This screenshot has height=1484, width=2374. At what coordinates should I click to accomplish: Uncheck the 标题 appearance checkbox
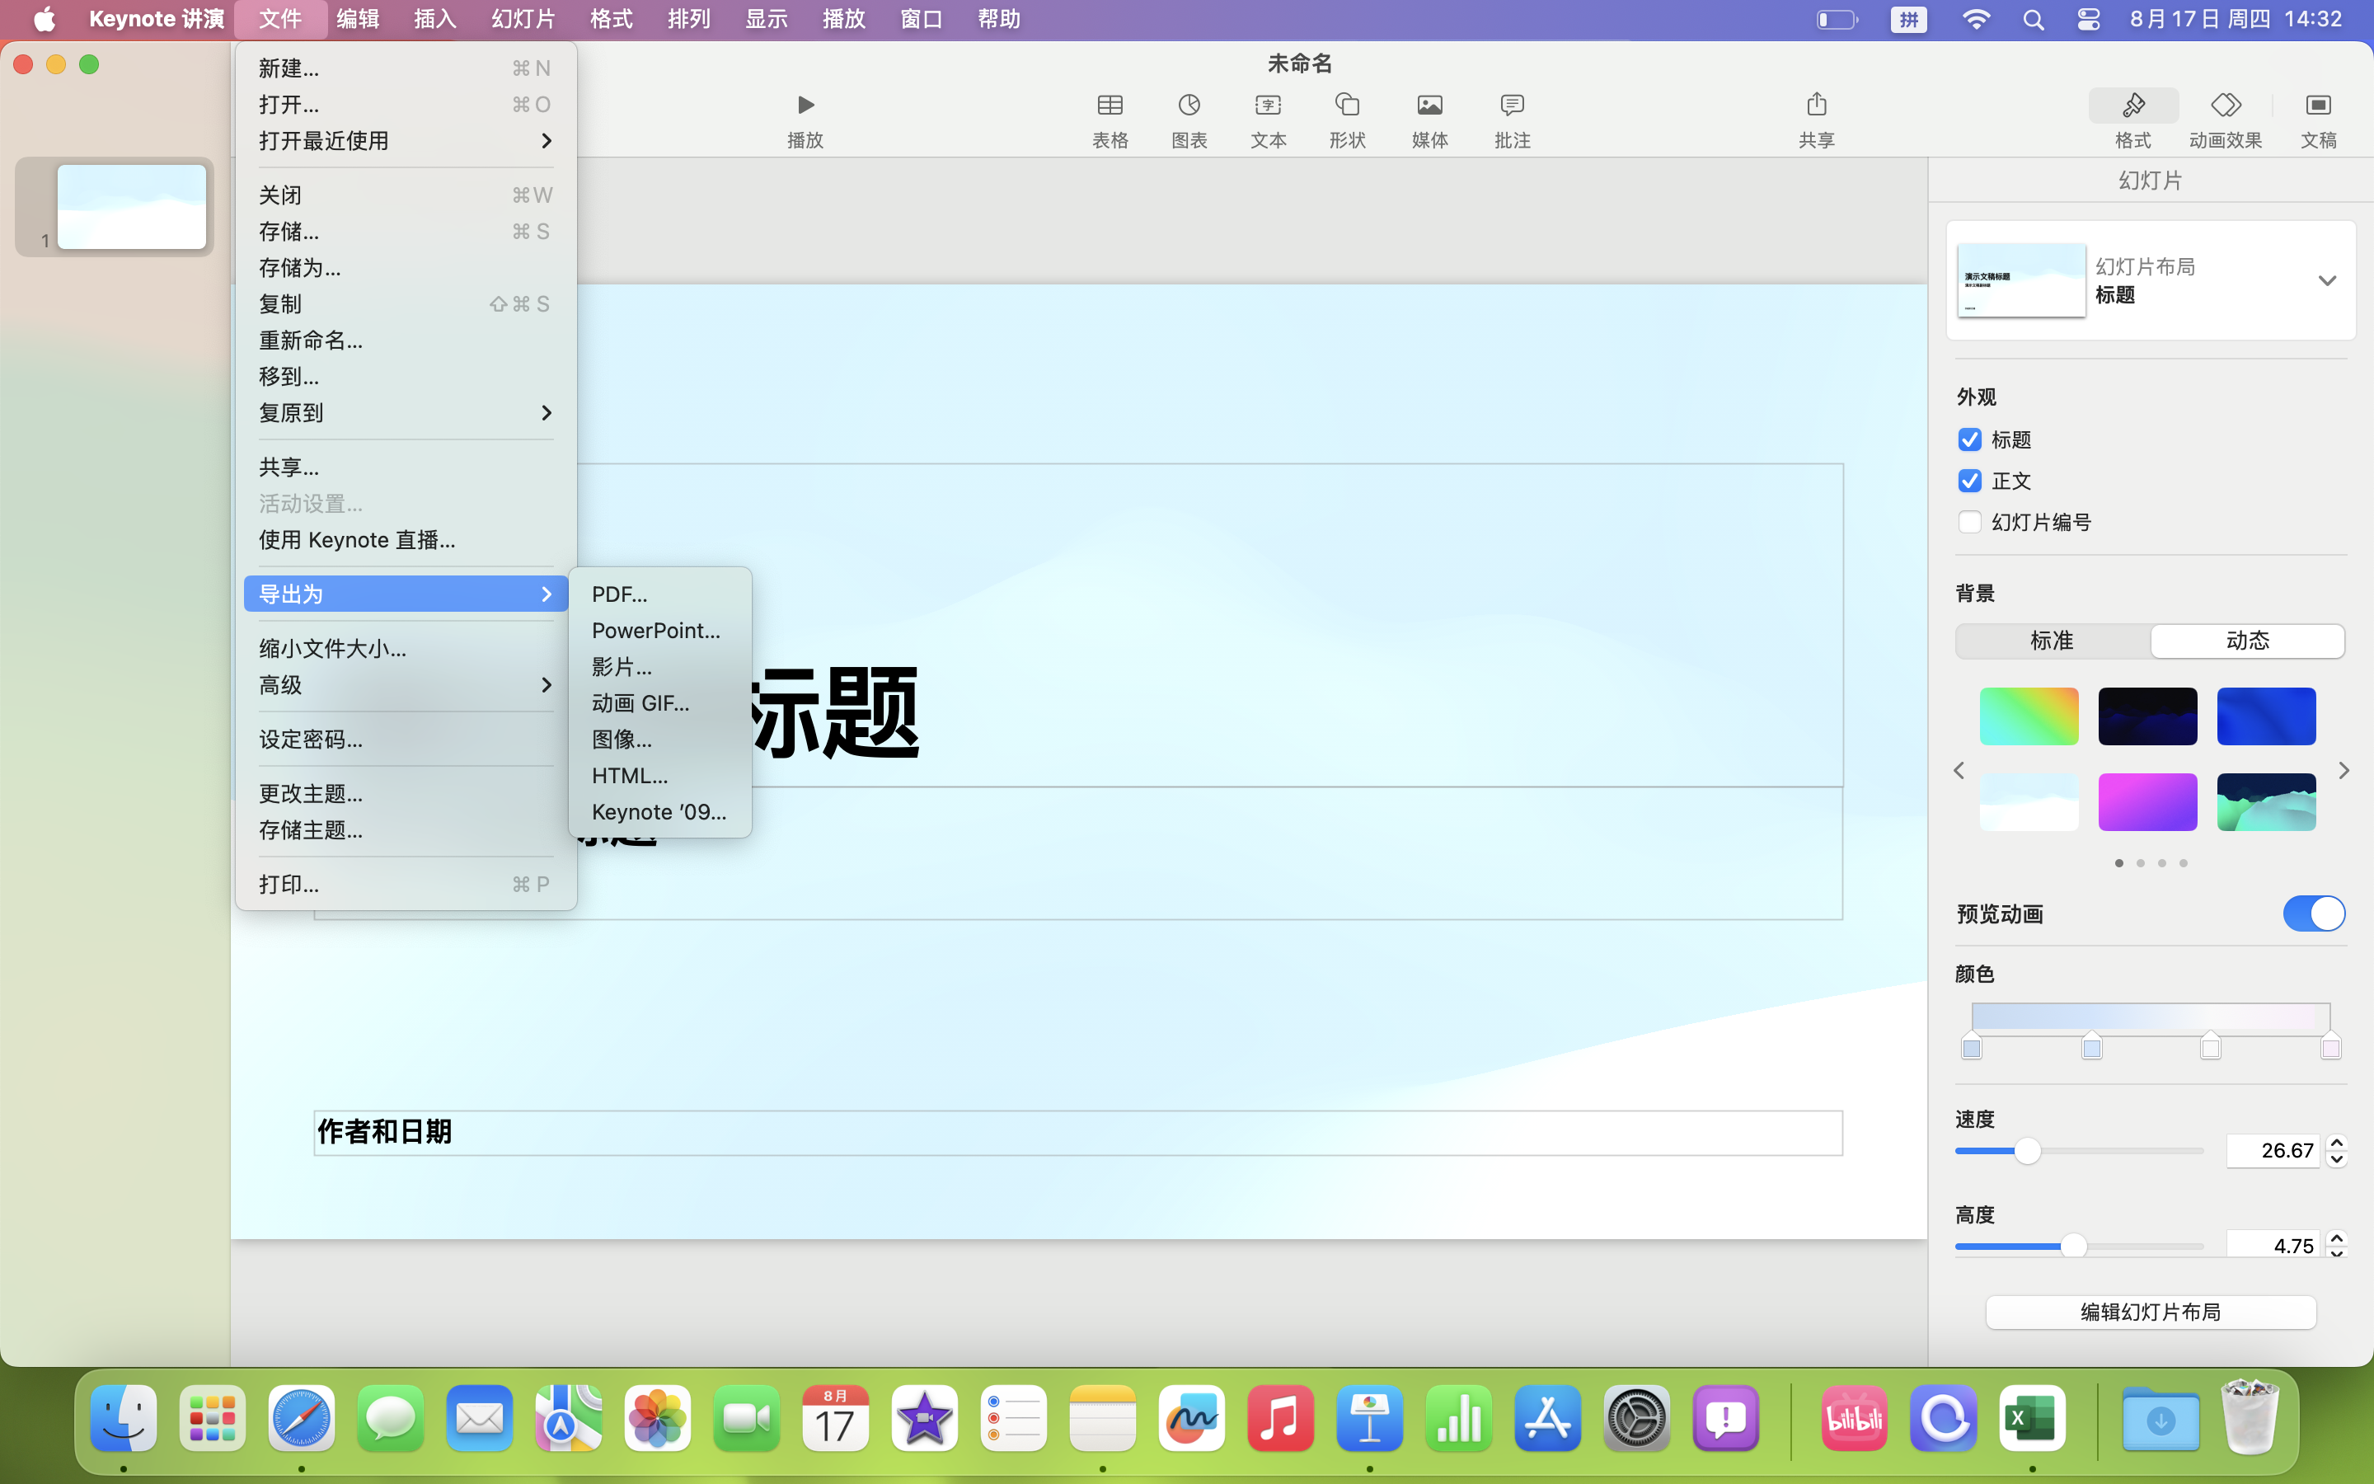click(x=1970, y=439)
